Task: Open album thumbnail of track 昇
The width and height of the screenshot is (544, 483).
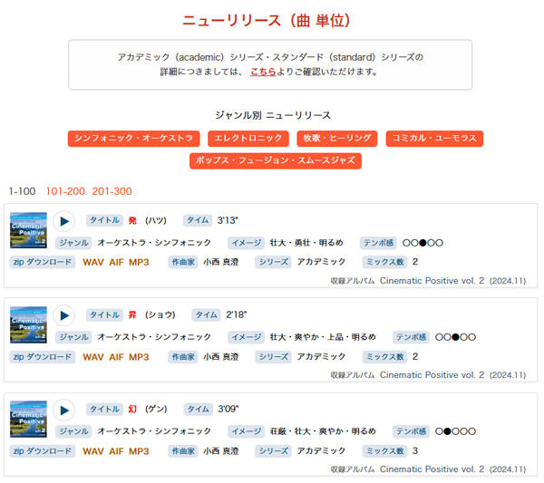Action: (x=28, y=324)
